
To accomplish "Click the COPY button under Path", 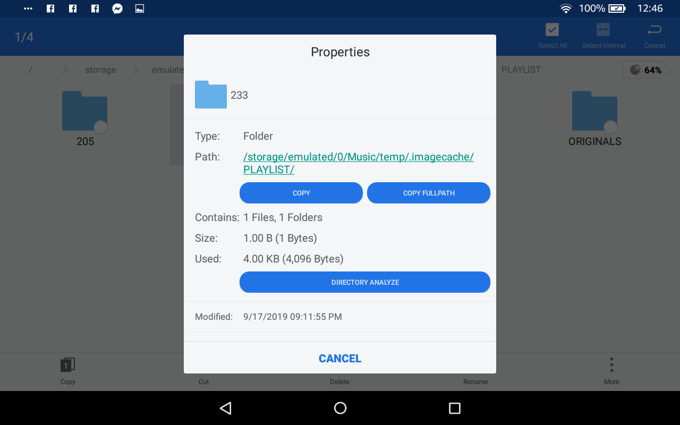I will point(301,193).
